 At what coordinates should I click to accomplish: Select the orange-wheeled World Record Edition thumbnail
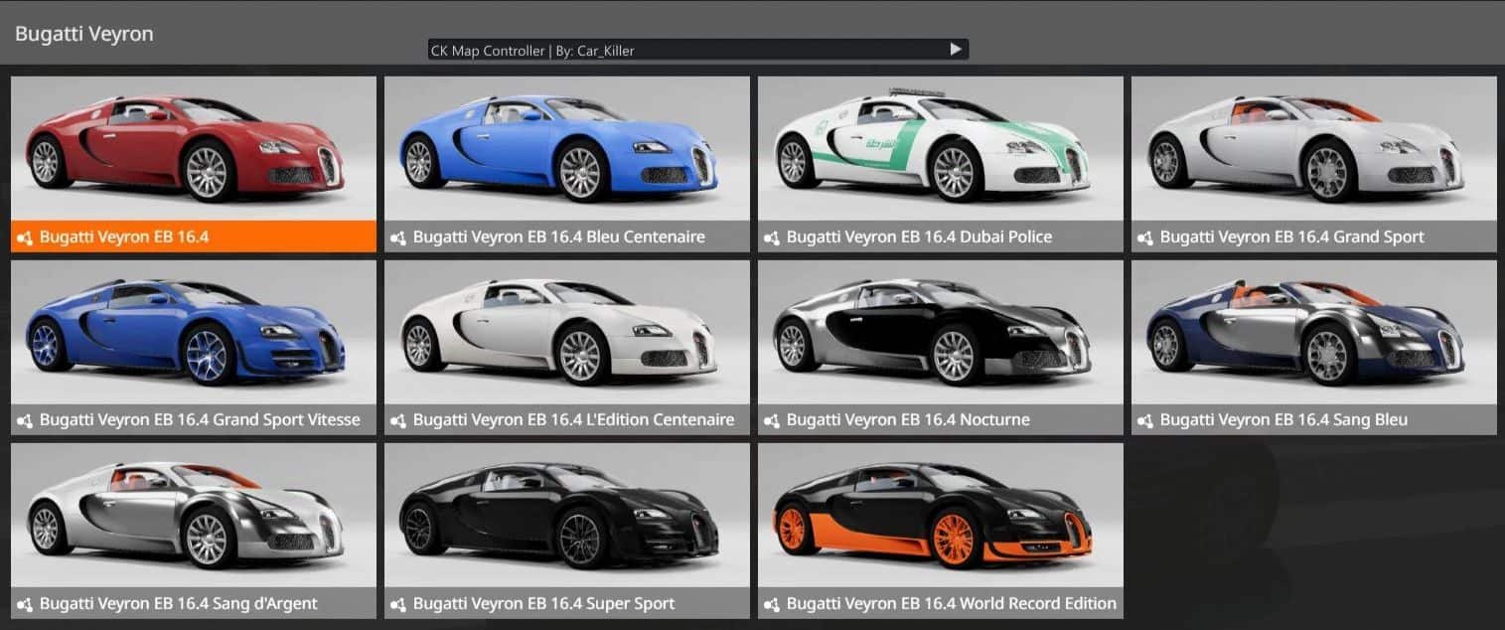point(940,515)
